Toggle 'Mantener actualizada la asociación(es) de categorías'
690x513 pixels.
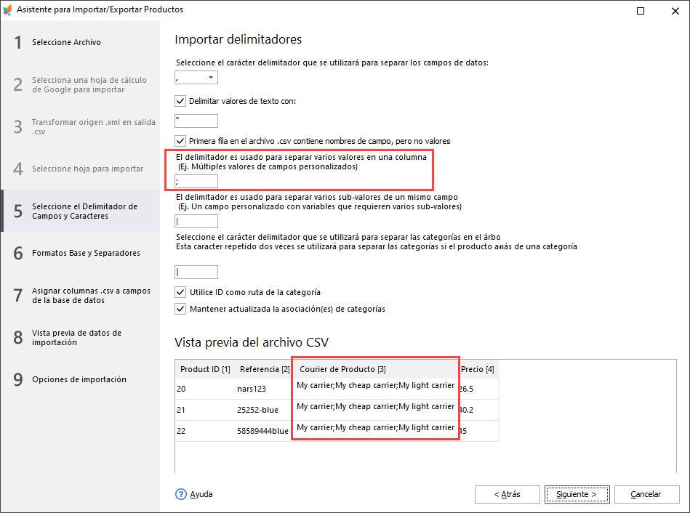(x=180, y=309)
